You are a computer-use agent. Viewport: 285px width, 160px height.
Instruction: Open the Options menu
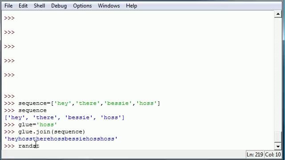[82, 6]
